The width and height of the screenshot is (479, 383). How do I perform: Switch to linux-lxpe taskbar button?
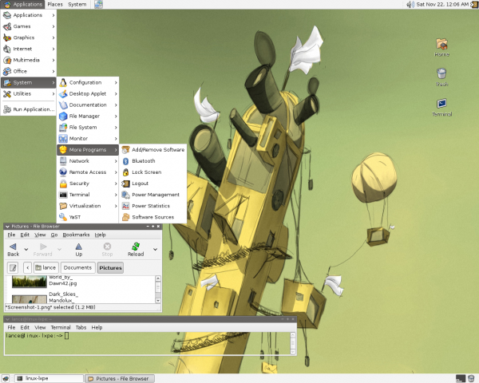49,378
